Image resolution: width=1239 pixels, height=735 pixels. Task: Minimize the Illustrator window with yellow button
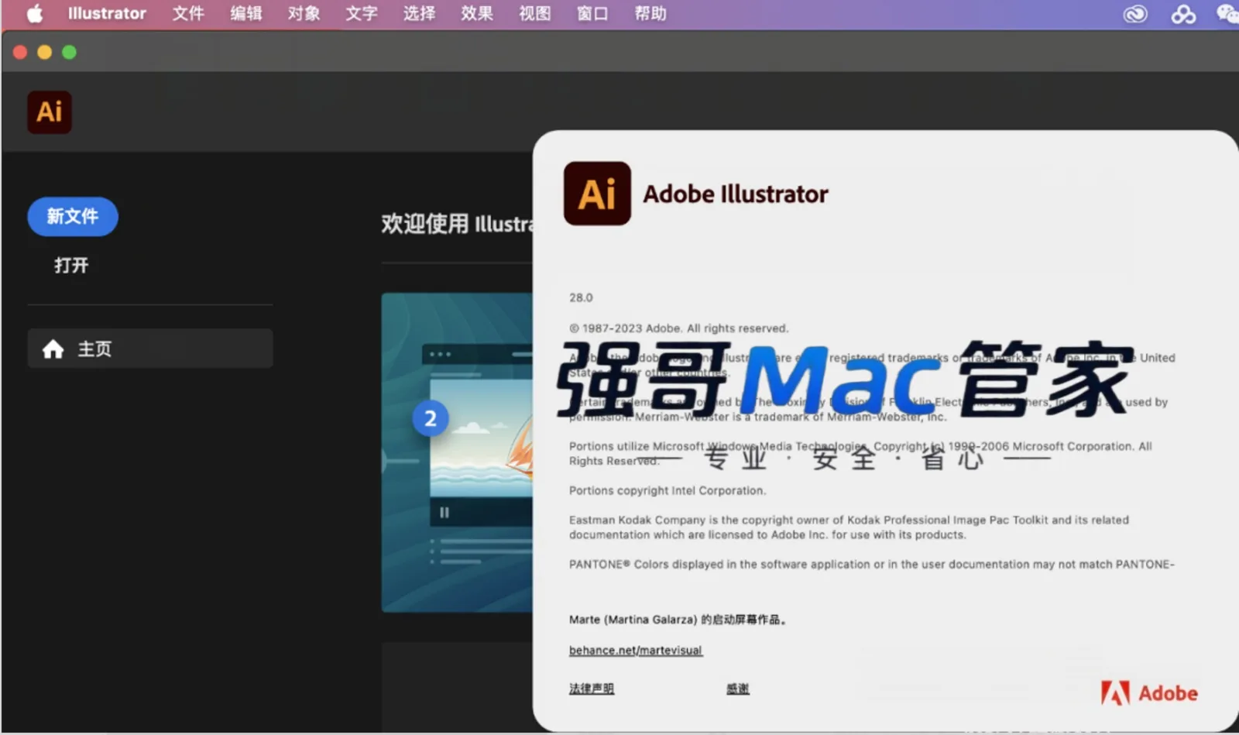45,52
